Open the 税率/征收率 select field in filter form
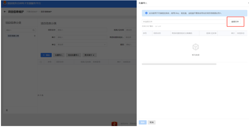 pyautogui.click(x=131, y=30)
